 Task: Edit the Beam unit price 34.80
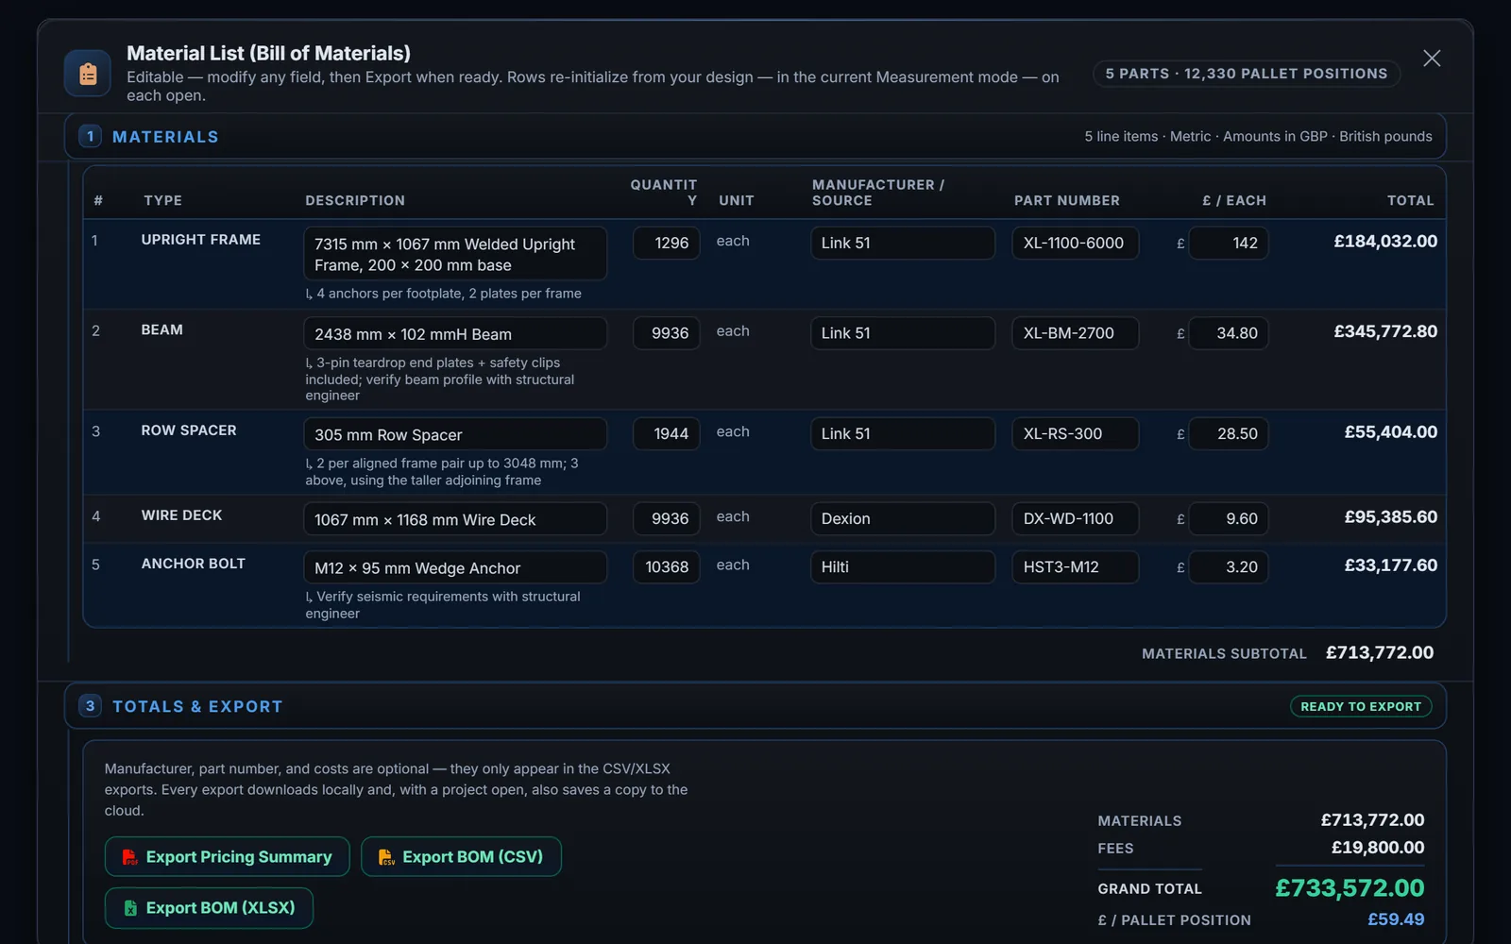click(x=1229, y=333)
